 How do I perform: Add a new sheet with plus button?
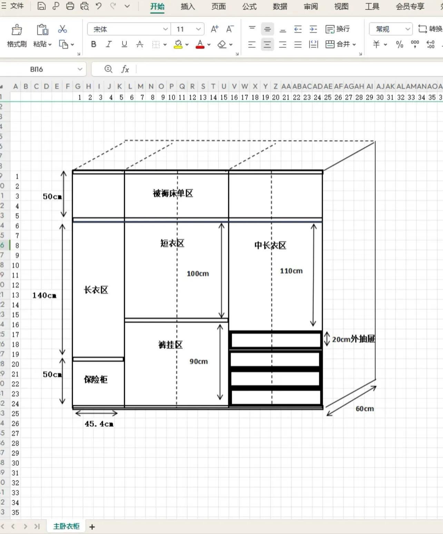pyautogui.click(x=92, y=527)
